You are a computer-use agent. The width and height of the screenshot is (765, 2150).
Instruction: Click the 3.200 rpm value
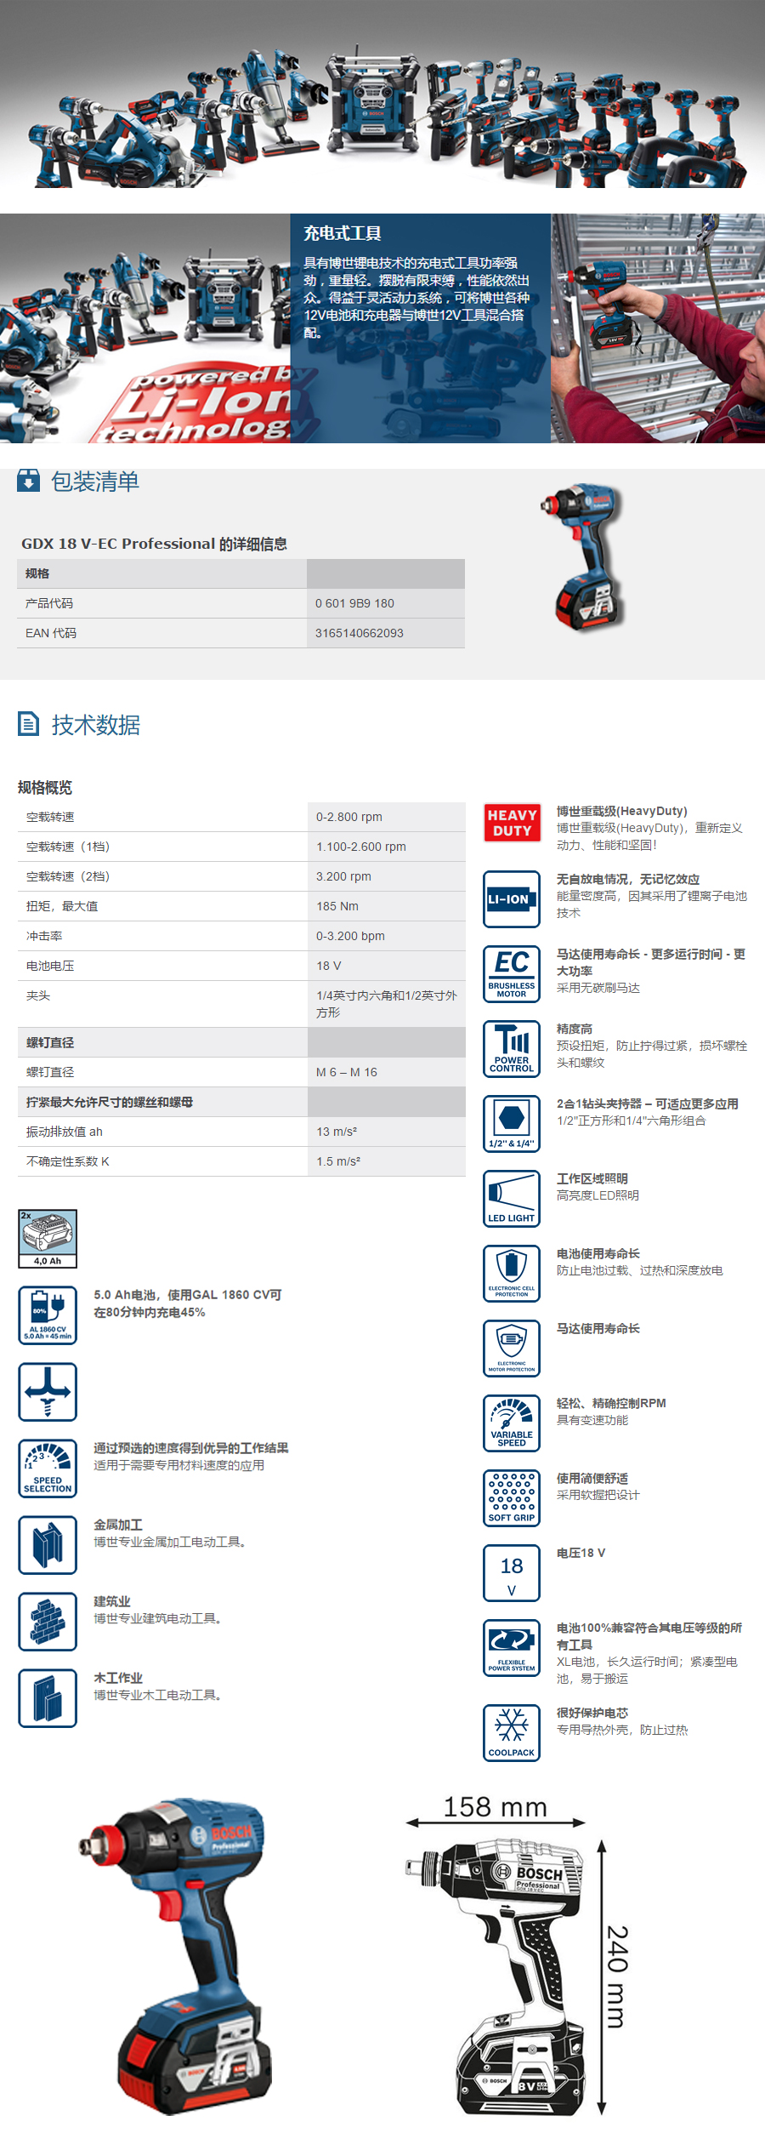(x=343, y=876)
